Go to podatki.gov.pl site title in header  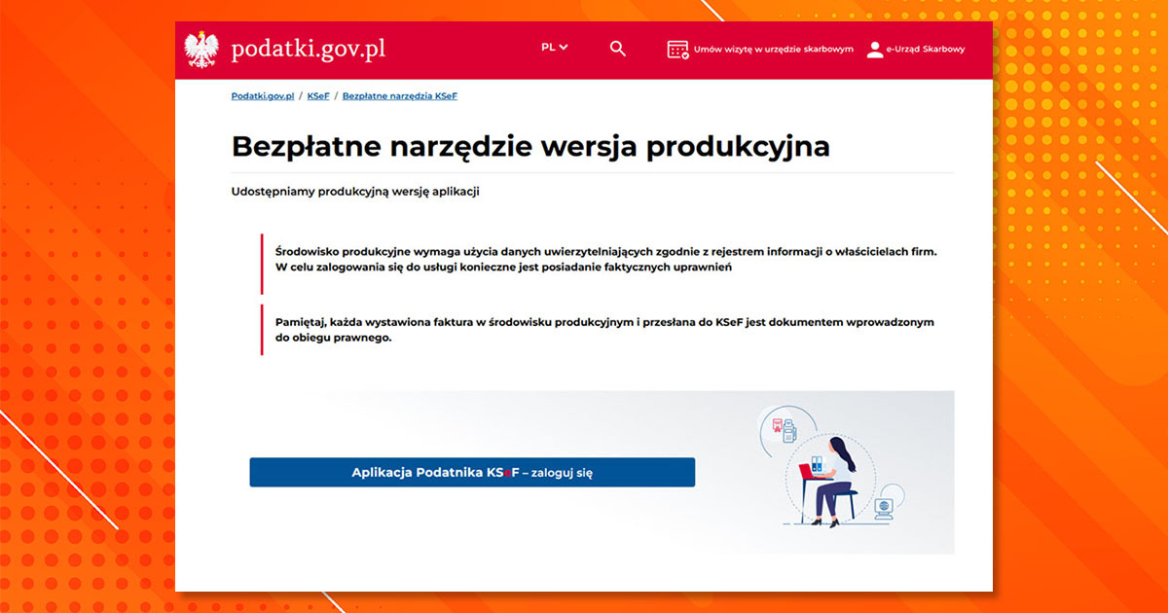point(308,50)
